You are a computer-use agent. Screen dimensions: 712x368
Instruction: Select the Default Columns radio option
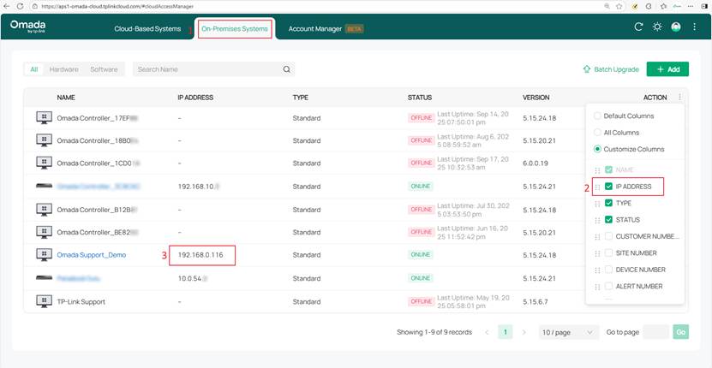597,116
